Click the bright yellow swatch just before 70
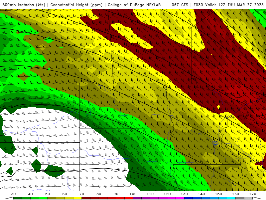266x200 pixels. click(x=77, y=198)
